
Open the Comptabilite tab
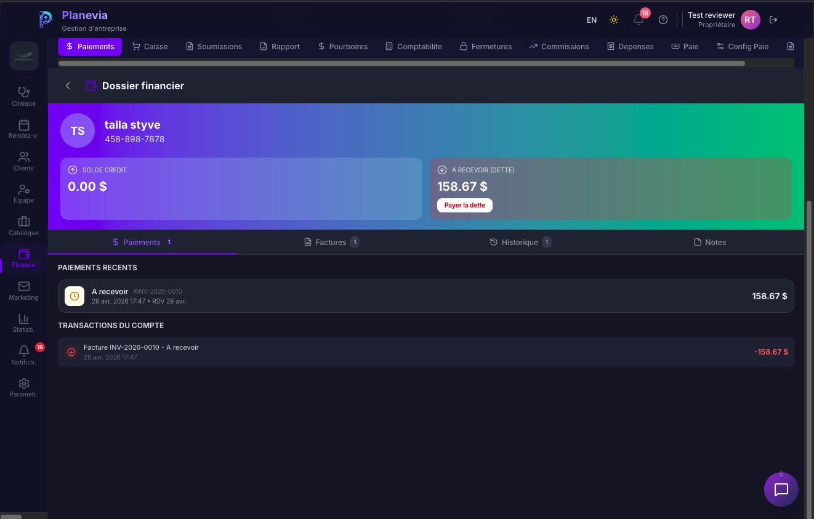coord(414,46)
